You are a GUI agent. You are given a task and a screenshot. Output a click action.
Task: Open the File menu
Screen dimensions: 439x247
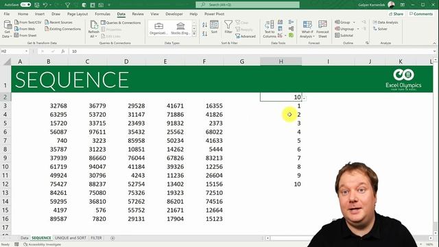click(x=7, y=14)
